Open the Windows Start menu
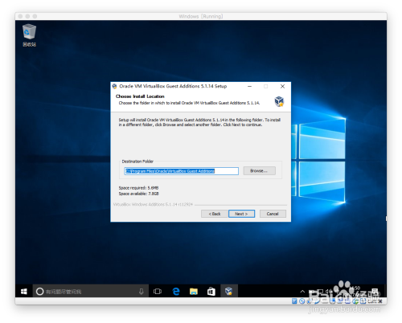 coord(24,292)
